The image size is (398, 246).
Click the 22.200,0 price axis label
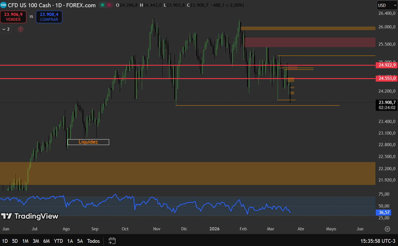tap(387, 168)
